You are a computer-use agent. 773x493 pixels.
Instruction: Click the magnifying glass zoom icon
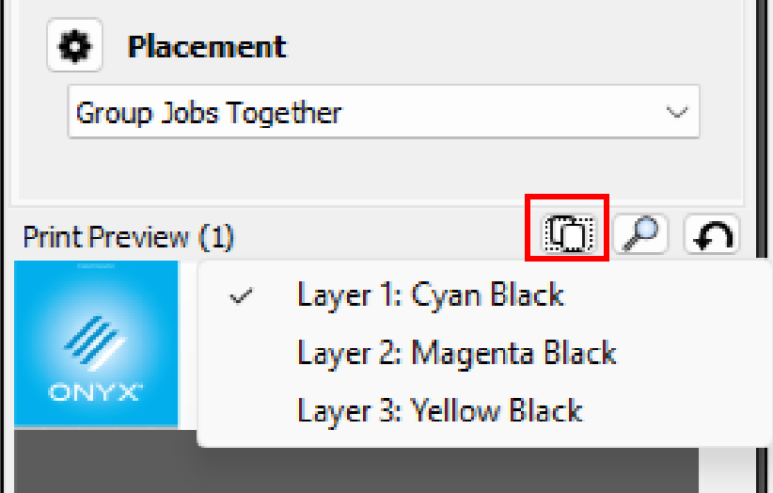tap(640, 233)
